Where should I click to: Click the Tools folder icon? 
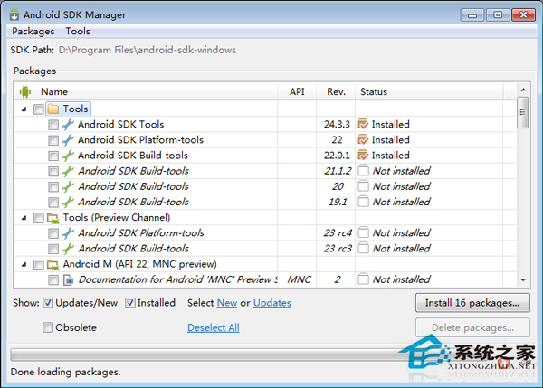coord(53,109)
